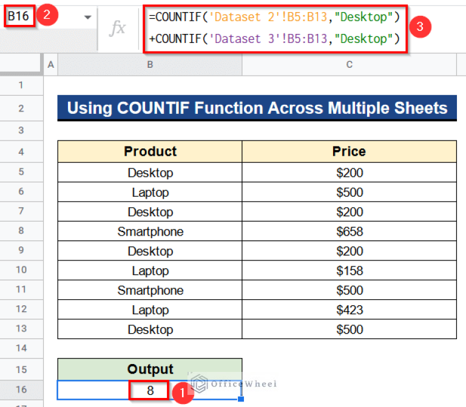466x407 pixels.
Task: Click the title cell 'Using COUNTIF Function Across Multiple Sheets'
Action: [x=257, y=108]
